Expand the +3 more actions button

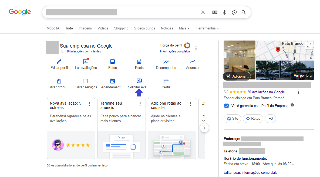pos(270,119)
